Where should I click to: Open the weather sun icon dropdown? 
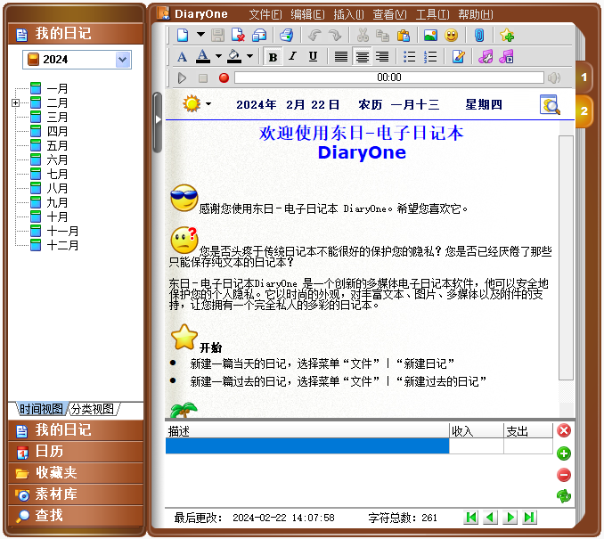[x=208, y=103]
